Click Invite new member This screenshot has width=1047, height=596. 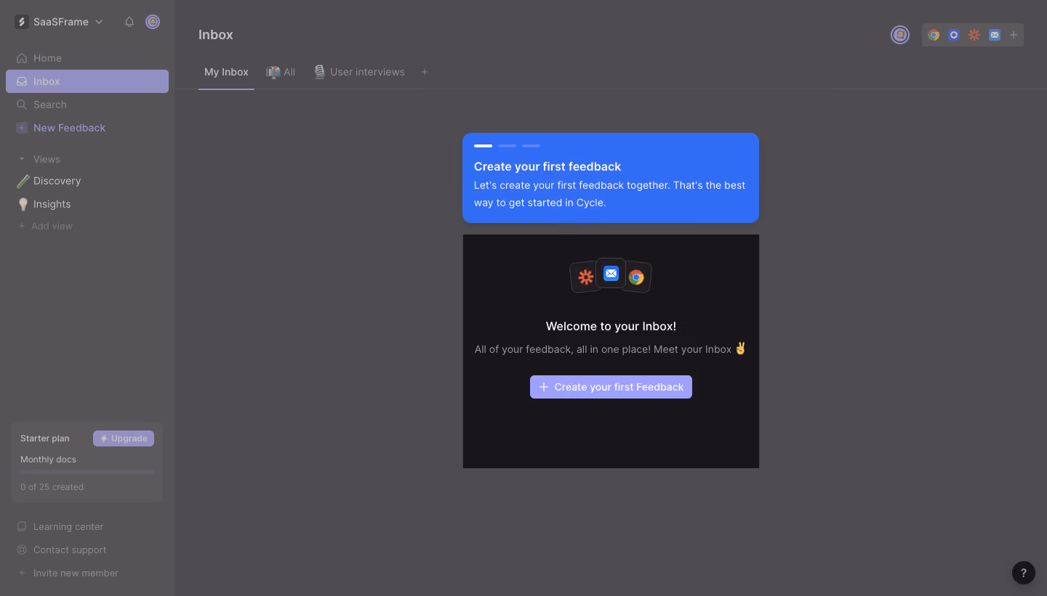click(x=68, y=573)
